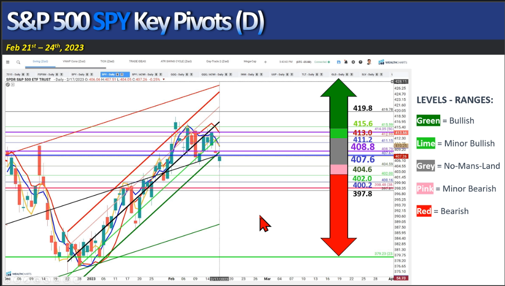The image size is (505, 286).
Task: Click the red 407.26 last-price tag
Action: point(402,156)
